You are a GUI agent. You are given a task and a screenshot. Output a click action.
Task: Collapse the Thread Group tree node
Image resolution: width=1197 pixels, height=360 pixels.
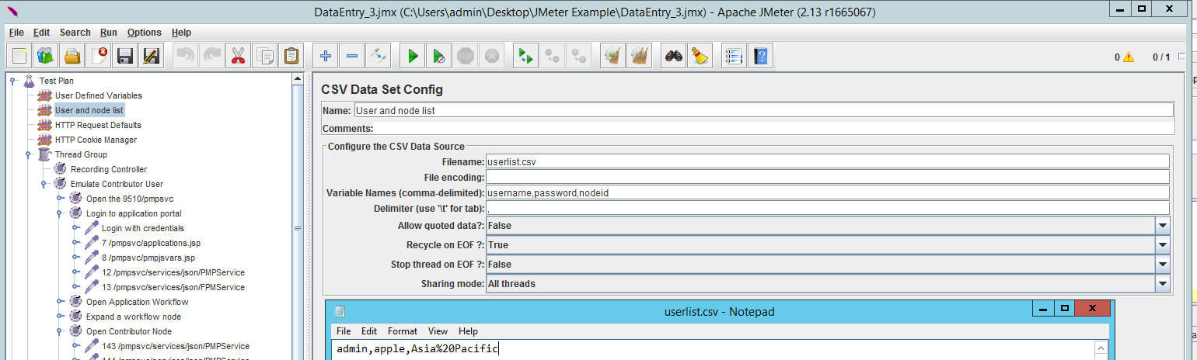click(x=29, y=154)
